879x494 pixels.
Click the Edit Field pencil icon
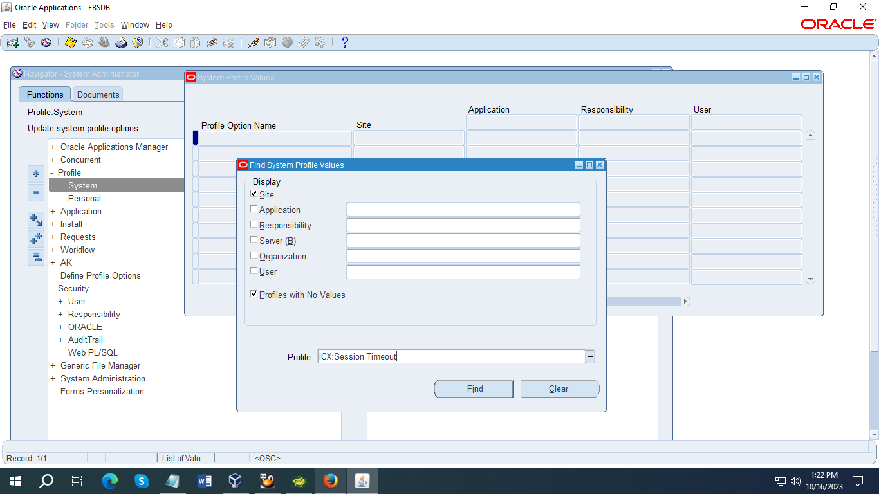[254, 42]
